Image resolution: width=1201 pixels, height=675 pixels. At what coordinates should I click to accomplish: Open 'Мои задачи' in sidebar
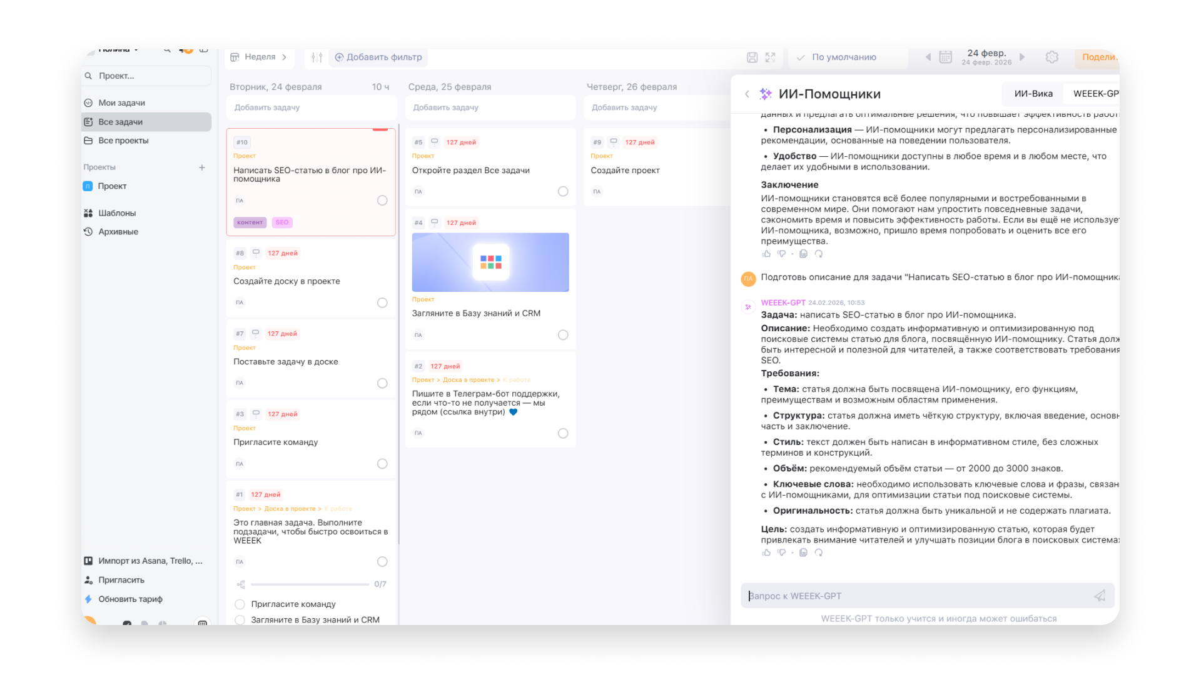121,103
